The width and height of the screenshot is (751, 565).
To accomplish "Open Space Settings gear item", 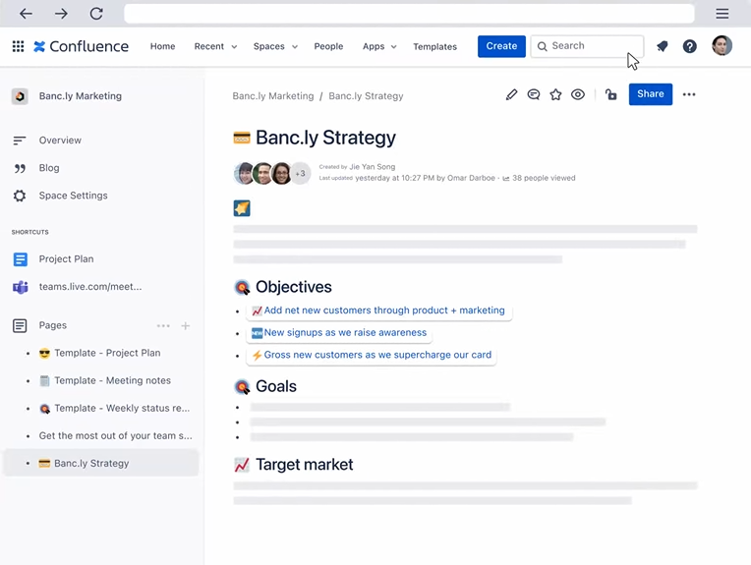I will pyautogui.click(x=73, y=196).
